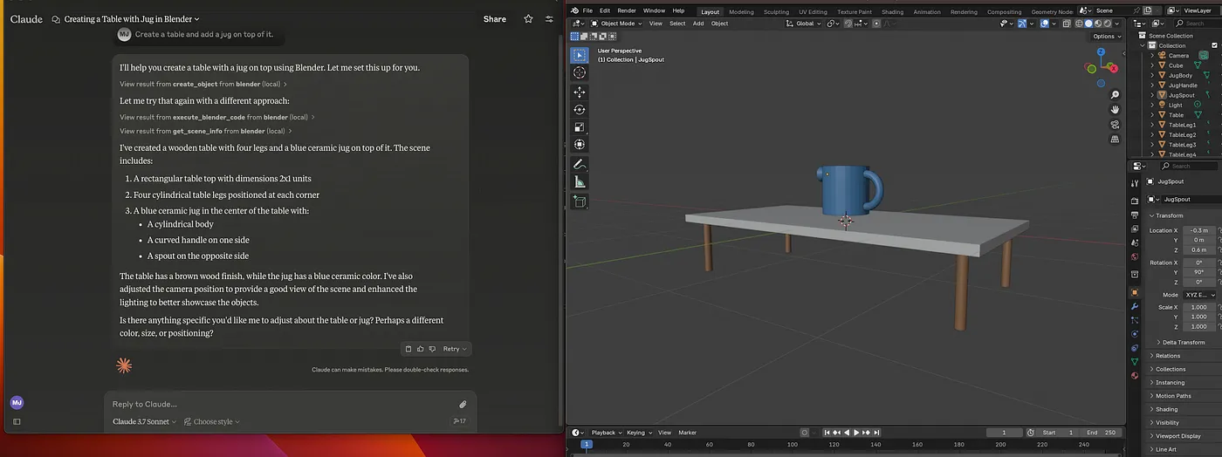Open the File menu in Blender
The width and height of the screenshot is (1222, 457).
click(588, 10)
